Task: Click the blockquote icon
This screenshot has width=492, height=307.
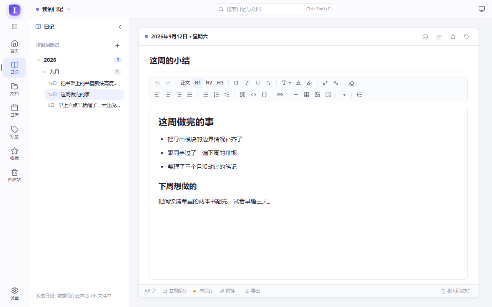Action: [243, 94]
